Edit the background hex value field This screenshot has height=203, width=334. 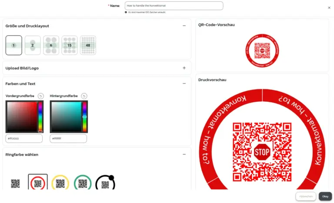(x=68, y=139)
